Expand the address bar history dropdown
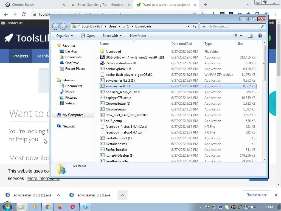 pyautogui.click(x=188, y=27)
